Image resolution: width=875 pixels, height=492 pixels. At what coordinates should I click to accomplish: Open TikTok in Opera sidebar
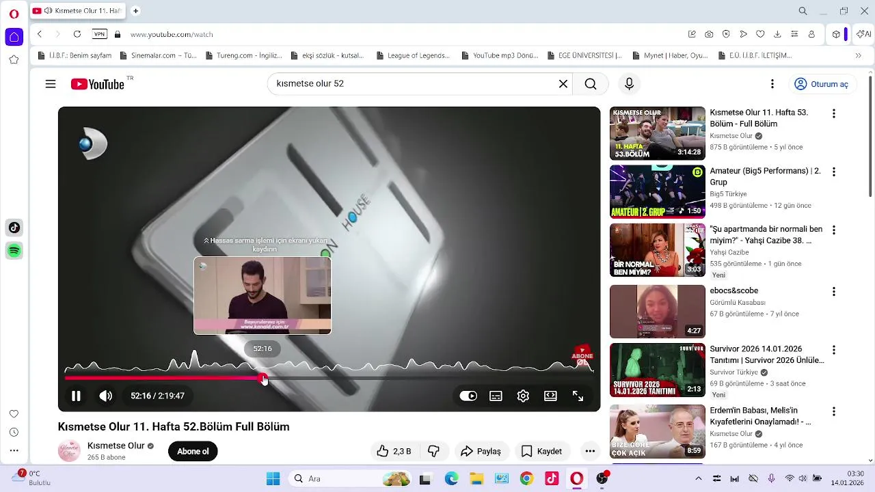[x=14, y=228]
